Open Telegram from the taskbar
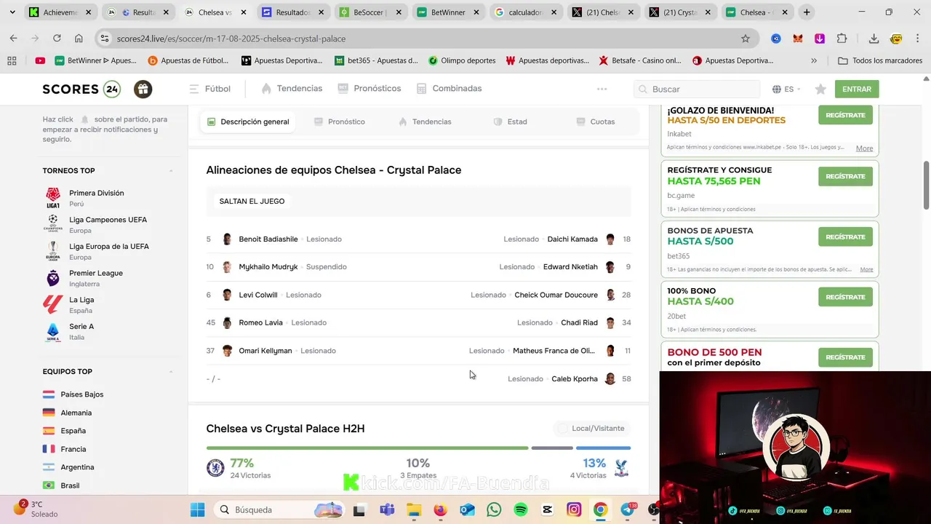Image resolution: width=931 pixels, height=524 pixels. point(628,509)
